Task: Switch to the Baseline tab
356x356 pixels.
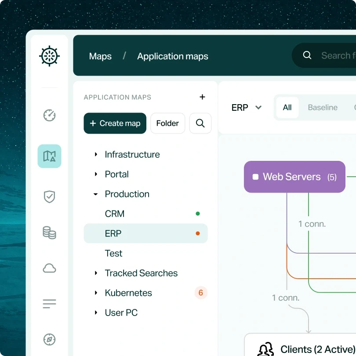Action: 323,107
